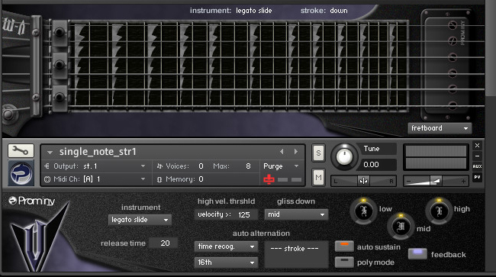The width and height of the screenshot is (496, 277).
Task: Mute the instrument with M button
Action: click(318, 178)
